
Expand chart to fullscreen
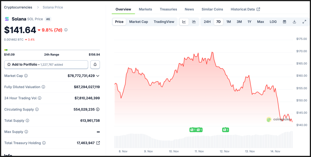[x=304, y=22]
